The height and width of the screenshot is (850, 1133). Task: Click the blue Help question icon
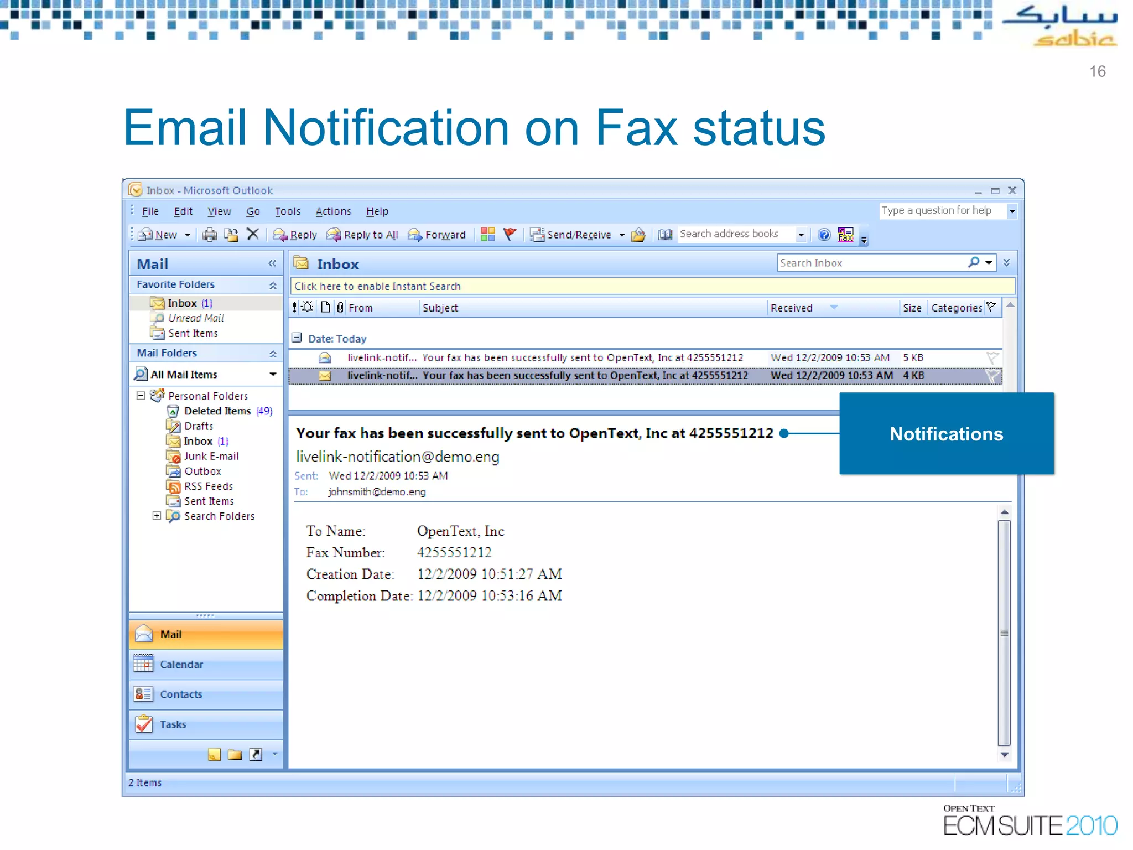click(824, 235)
